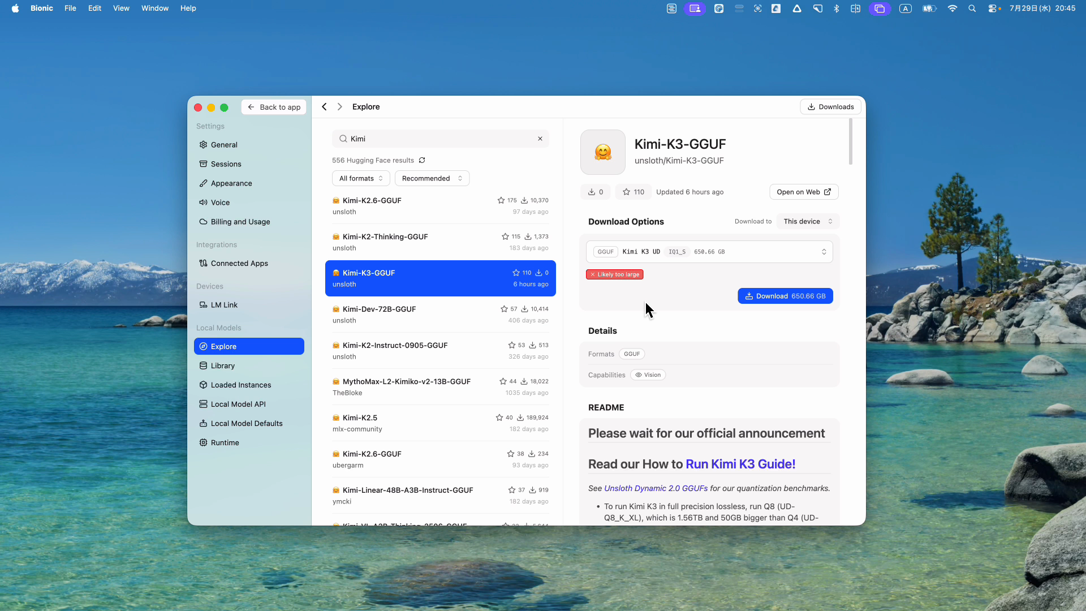
Task: Open Wi-Fi menu bar icon
Action: [x=953, y=8]
